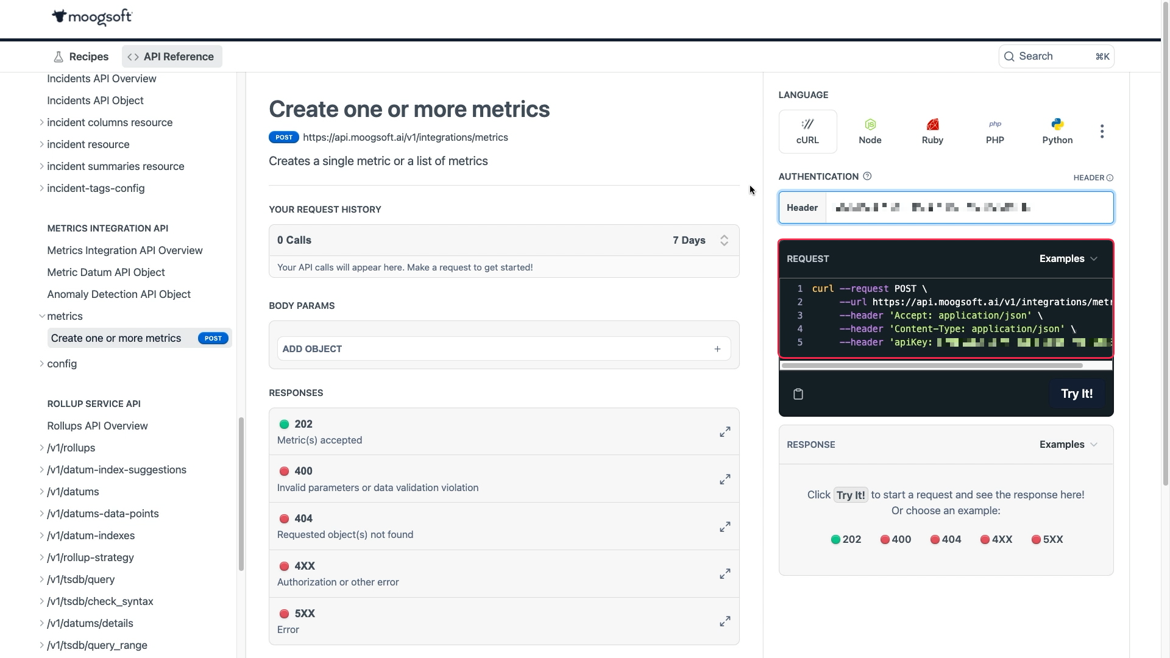
Task: Open the Recipes tab
Action: (81, 57)
